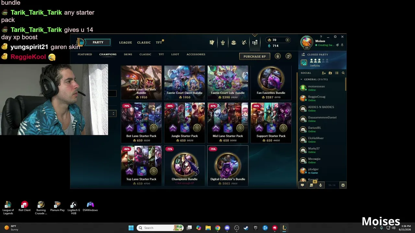
Task: Open friend ReggieCroag in the list
Action: click(x=322, y=98)
